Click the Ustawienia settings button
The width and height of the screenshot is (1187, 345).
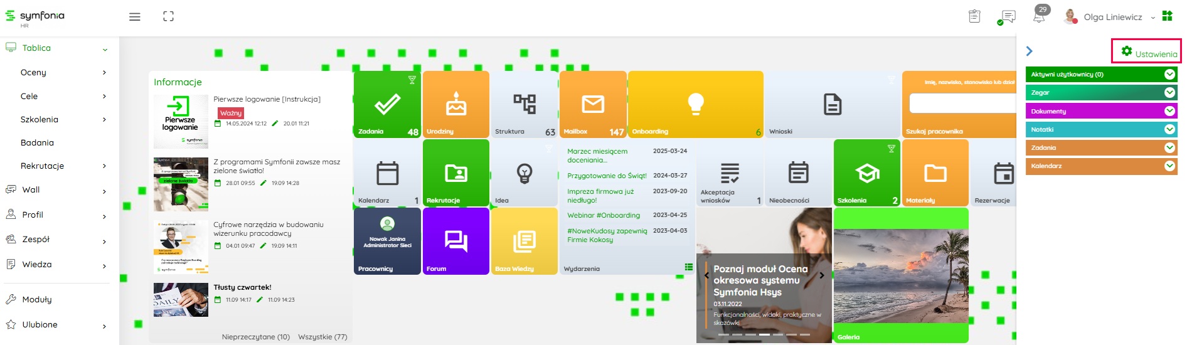pyautogui.click(x=1147, y=53)
